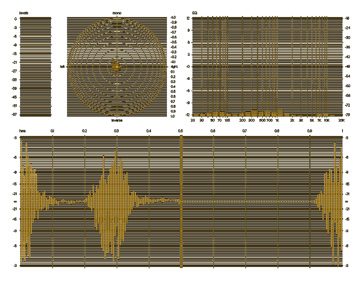362x282 pixels.
Task: Click the tallest spectrum bar just right of 1K
Action: (x=280, y=113)
